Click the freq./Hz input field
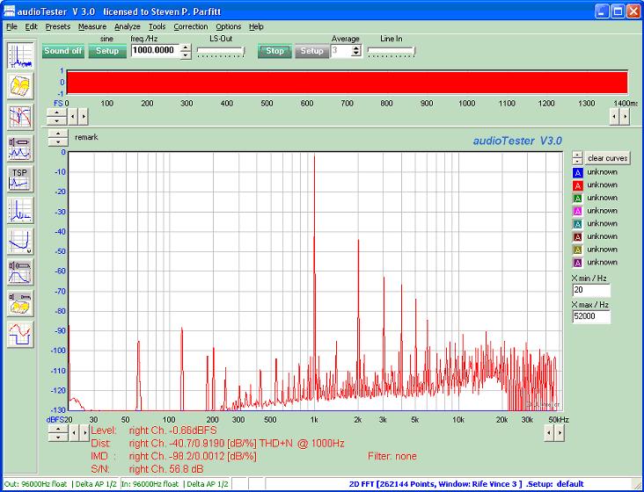Viewport: 644px width, 492px height. click(155, 51)
